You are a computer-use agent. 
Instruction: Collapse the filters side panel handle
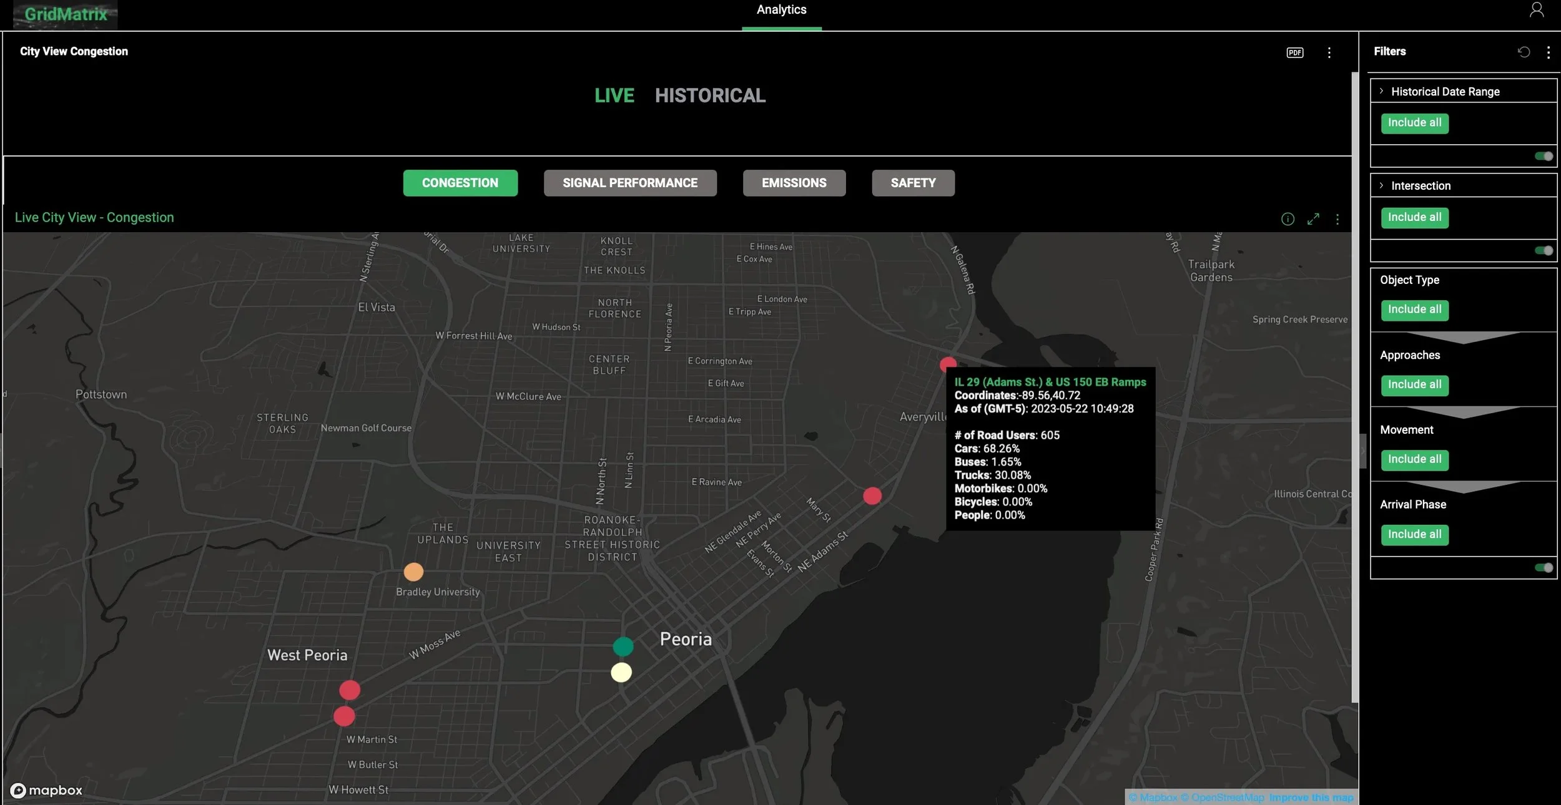point(1362,451)
